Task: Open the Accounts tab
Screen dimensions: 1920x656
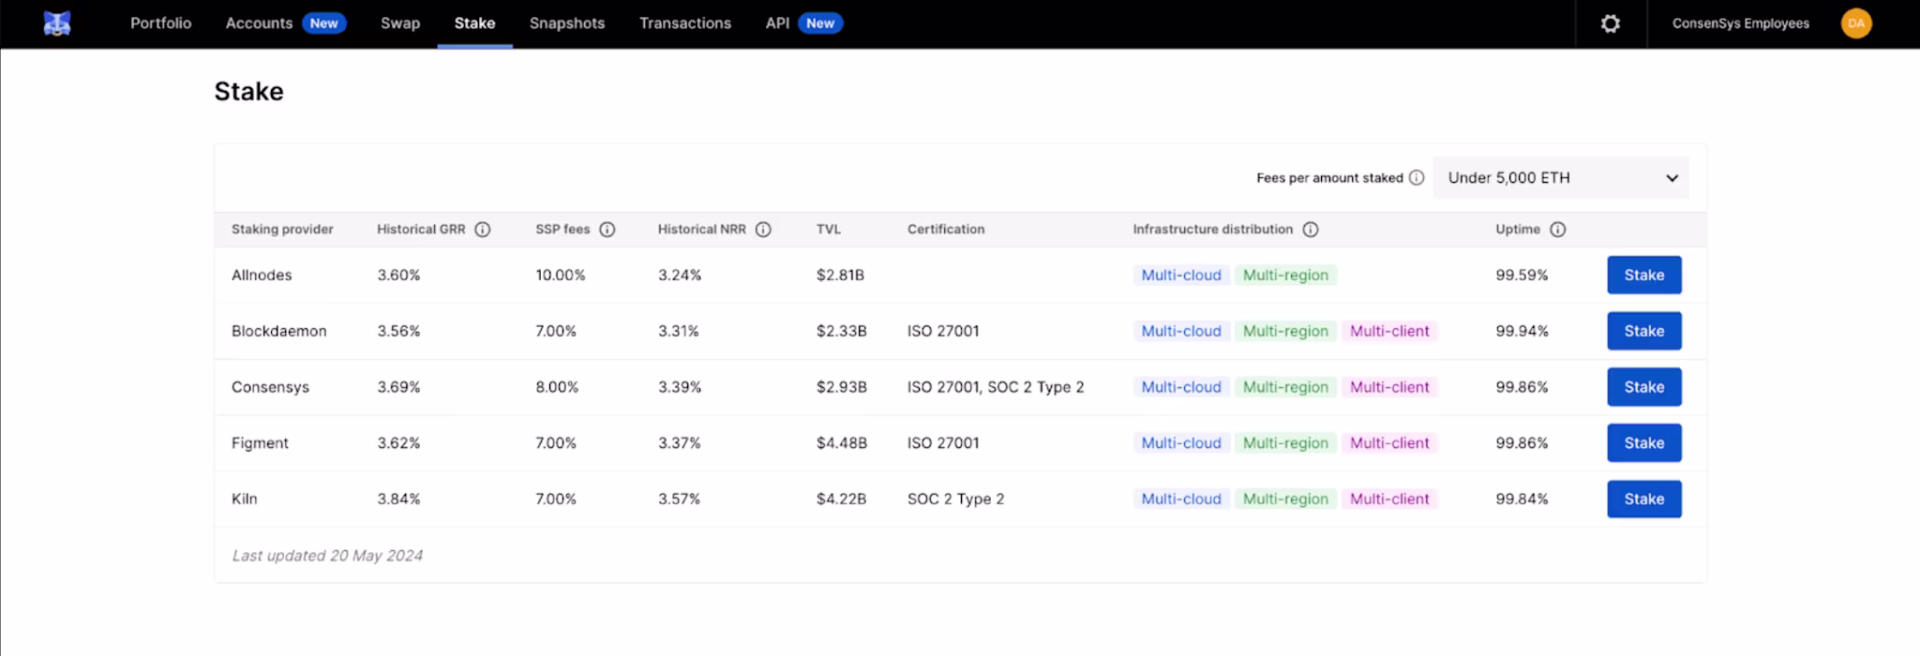Action: tap(259, 23)
